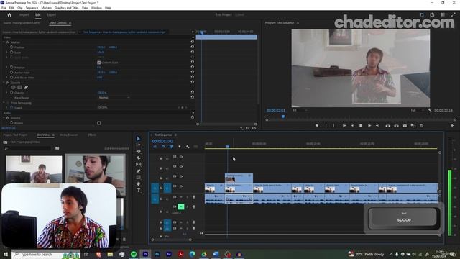Open the Blend Mode Normal dropdown
Image resolution: width=460 pixels, height=259 pixels.
(114, 98)
